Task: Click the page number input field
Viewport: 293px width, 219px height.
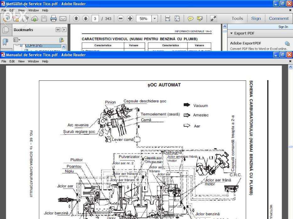Action: coord(95,19)
